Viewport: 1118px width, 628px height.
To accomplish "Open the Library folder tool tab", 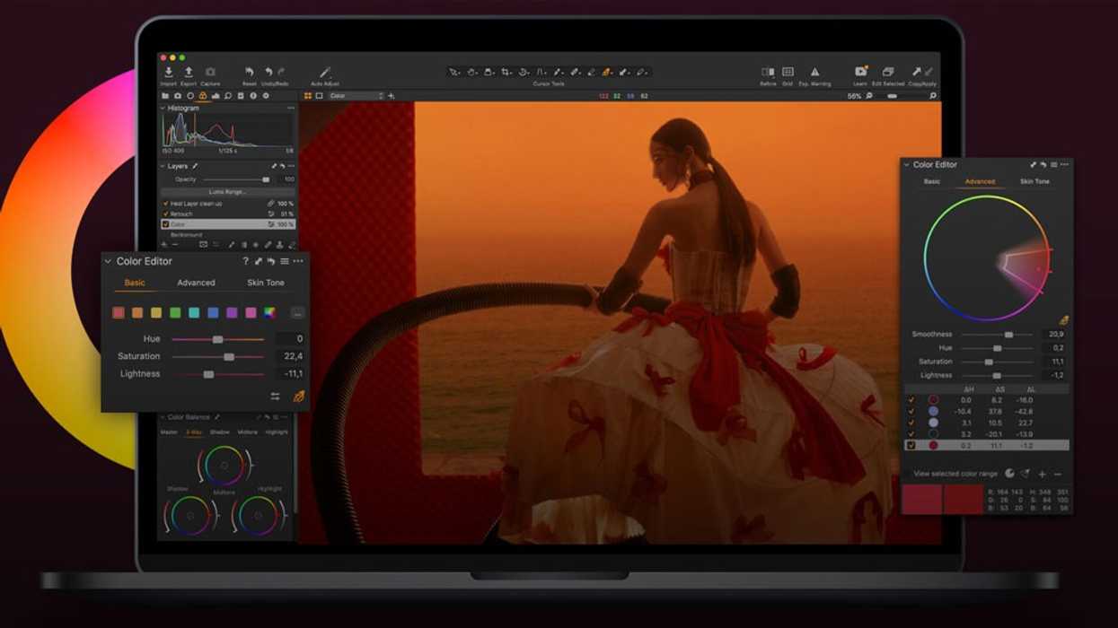I will click(165, 96).
